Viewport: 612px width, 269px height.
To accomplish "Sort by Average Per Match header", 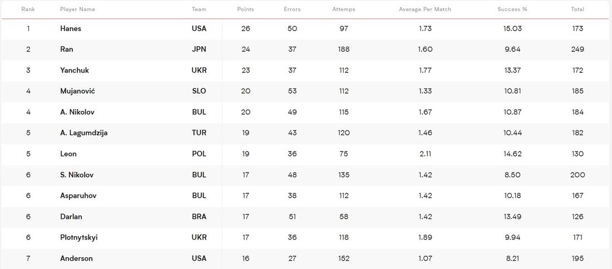I will click(425, 9).
